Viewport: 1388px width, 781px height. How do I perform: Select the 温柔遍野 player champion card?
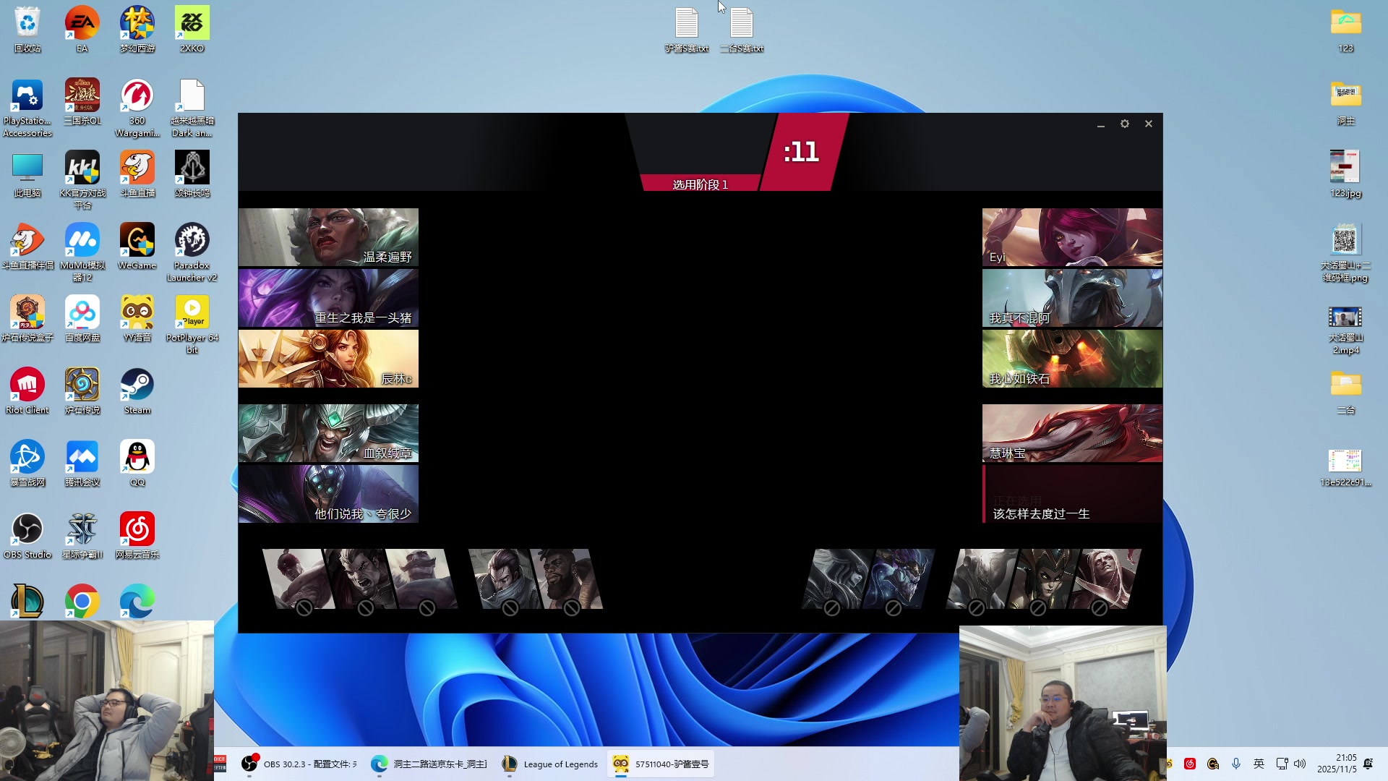pos(328,237)
